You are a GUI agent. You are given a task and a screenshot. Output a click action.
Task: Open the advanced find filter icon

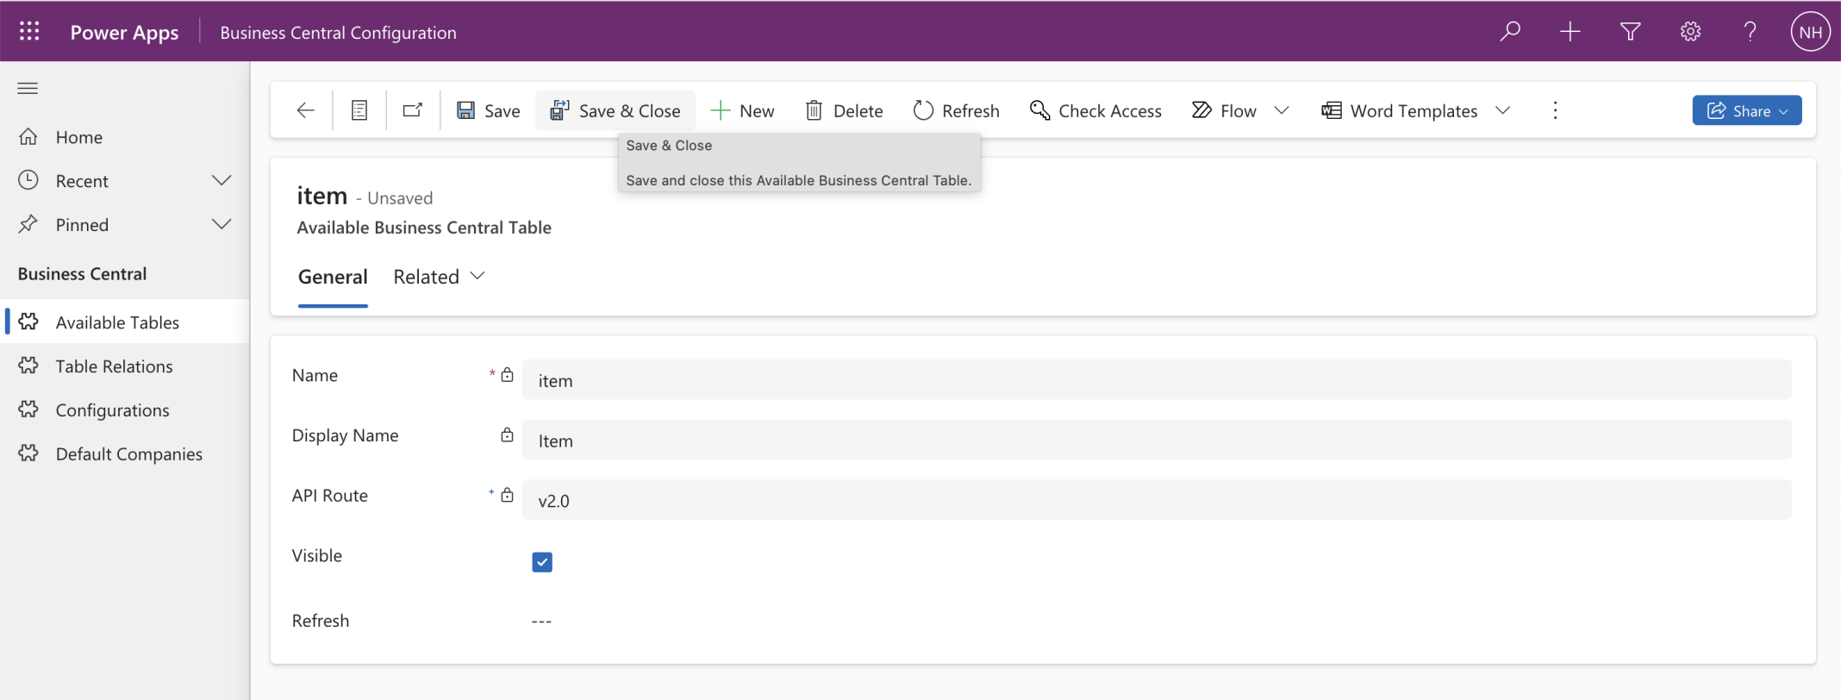(x=1630, y=32)
